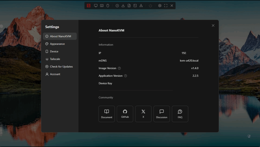Click the download icon in toolbar
The height and width of the screenshot is (147, 260).
(x=123, y=6)
